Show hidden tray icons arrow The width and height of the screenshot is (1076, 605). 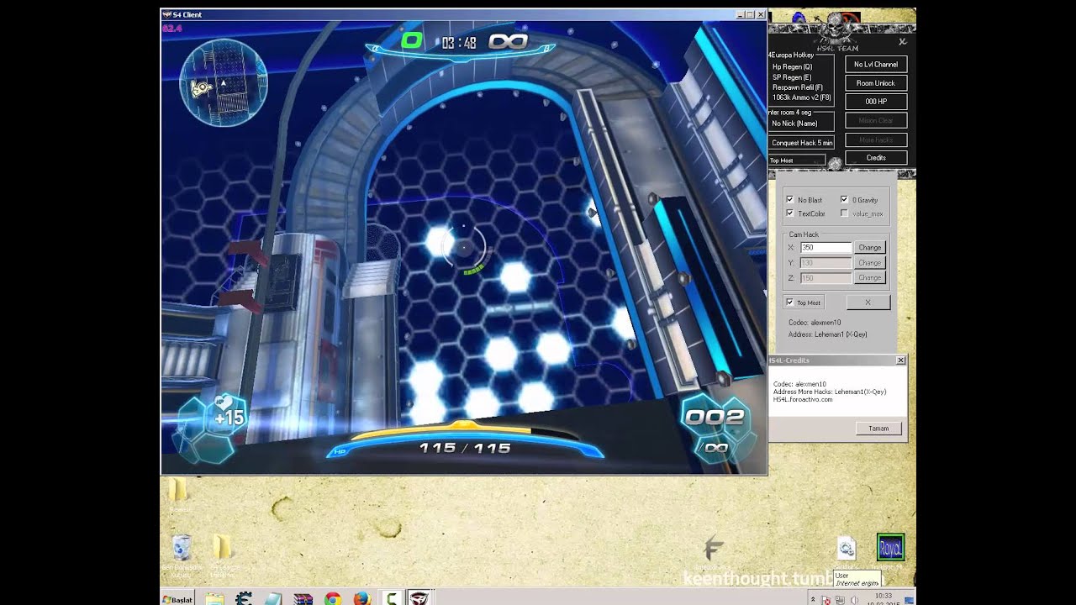[x=813, y=600]
